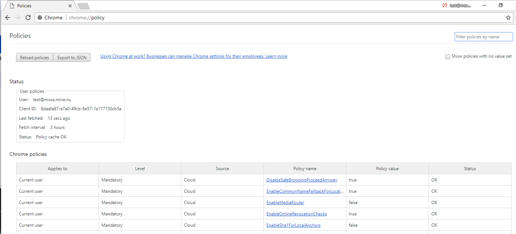
Task: Go back using the back arrow
Action: [x=8, y=18]
